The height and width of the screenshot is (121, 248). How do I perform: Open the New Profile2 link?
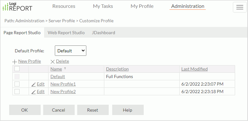pyautogui.click(x=63, y=92)
